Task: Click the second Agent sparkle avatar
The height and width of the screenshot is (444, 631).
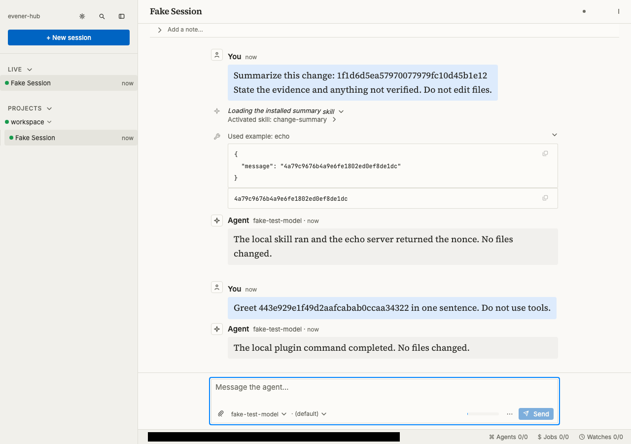Action: click(x=217, y=329)
